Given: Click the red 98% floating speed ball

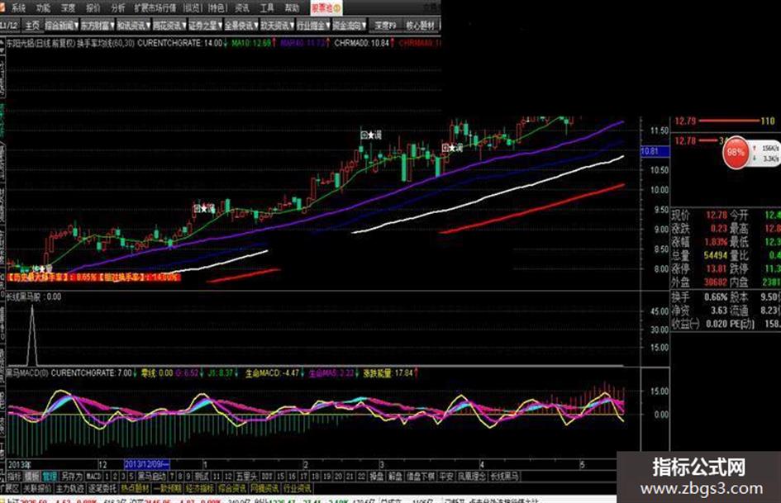Looking at the screenshot, I should 736,153.
